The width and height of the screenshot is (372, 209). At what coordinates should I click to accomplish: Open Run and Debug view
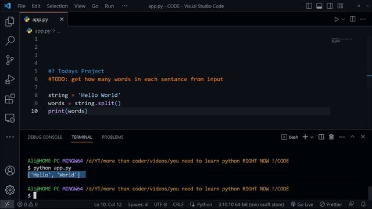click(10, 80)
